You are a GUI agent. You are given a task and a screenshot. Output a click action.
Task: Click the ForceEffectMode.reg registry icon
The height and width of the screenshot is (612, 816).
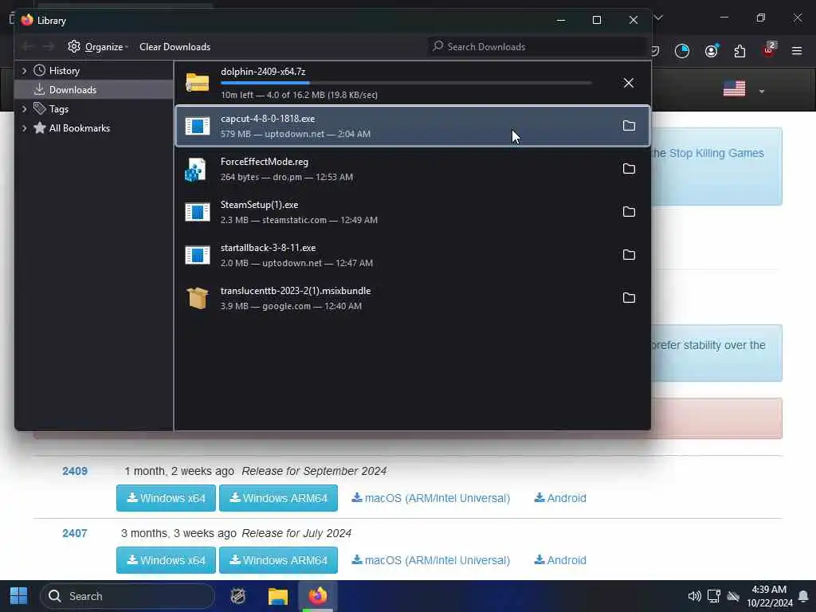196,170
